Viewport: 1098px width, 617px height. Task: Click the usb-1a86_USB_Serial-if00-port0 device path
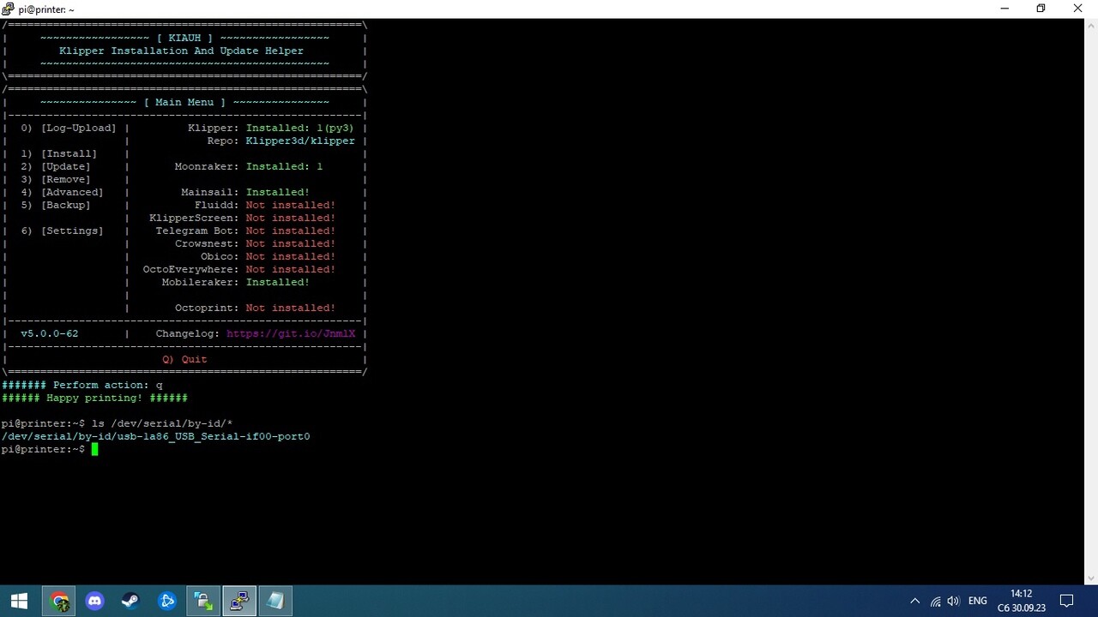[x=155, y=436]
